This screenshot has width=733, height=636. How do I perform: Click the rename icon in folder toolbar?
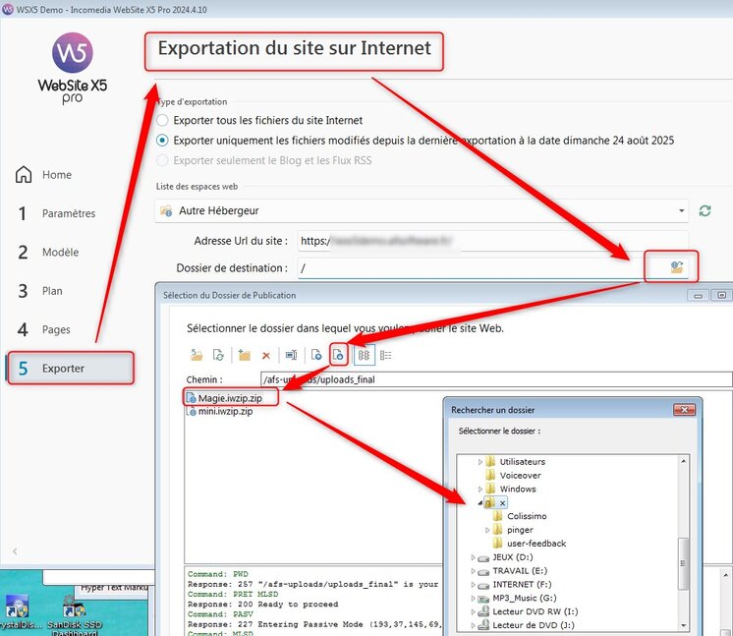coord(291,355)
